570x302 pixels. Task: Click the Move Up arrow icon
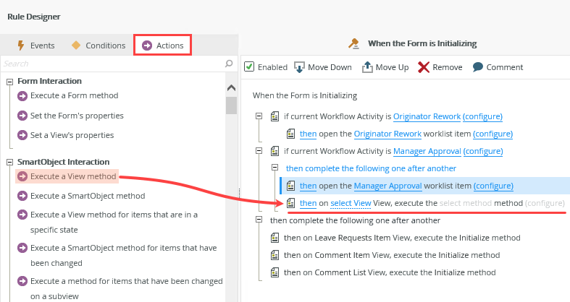[367, 67]
